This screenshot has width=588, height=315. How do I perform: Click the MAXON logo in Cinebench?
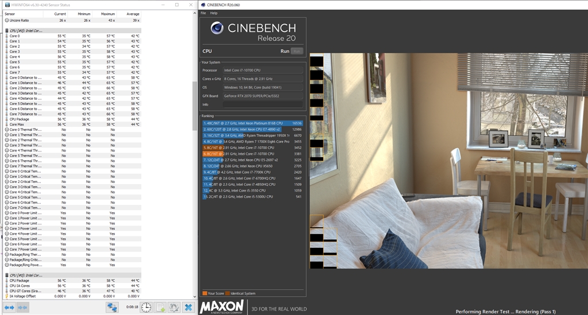tap(222, 307)
